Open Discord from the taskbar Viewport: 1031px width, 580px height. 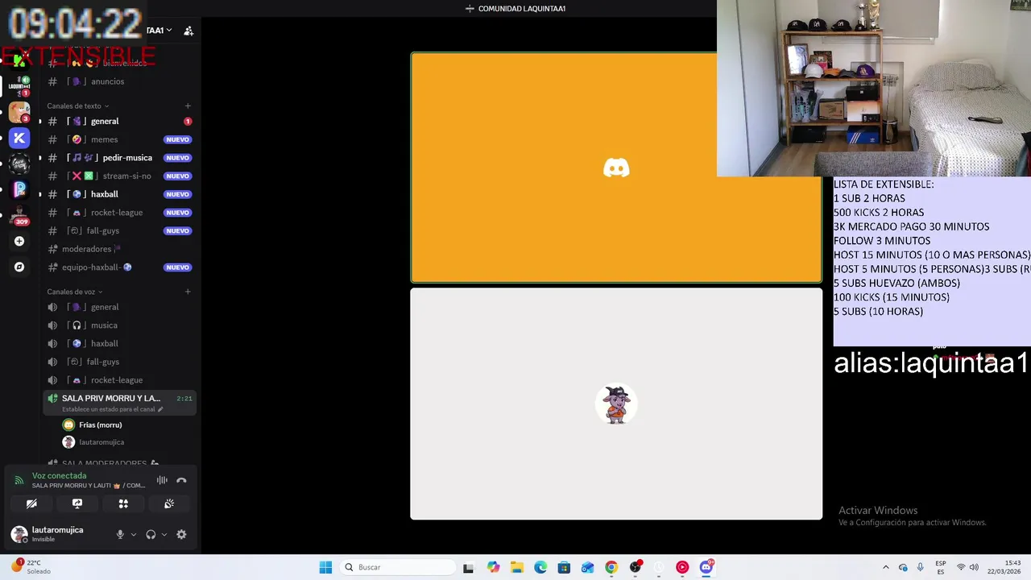[x=706, y=567]
